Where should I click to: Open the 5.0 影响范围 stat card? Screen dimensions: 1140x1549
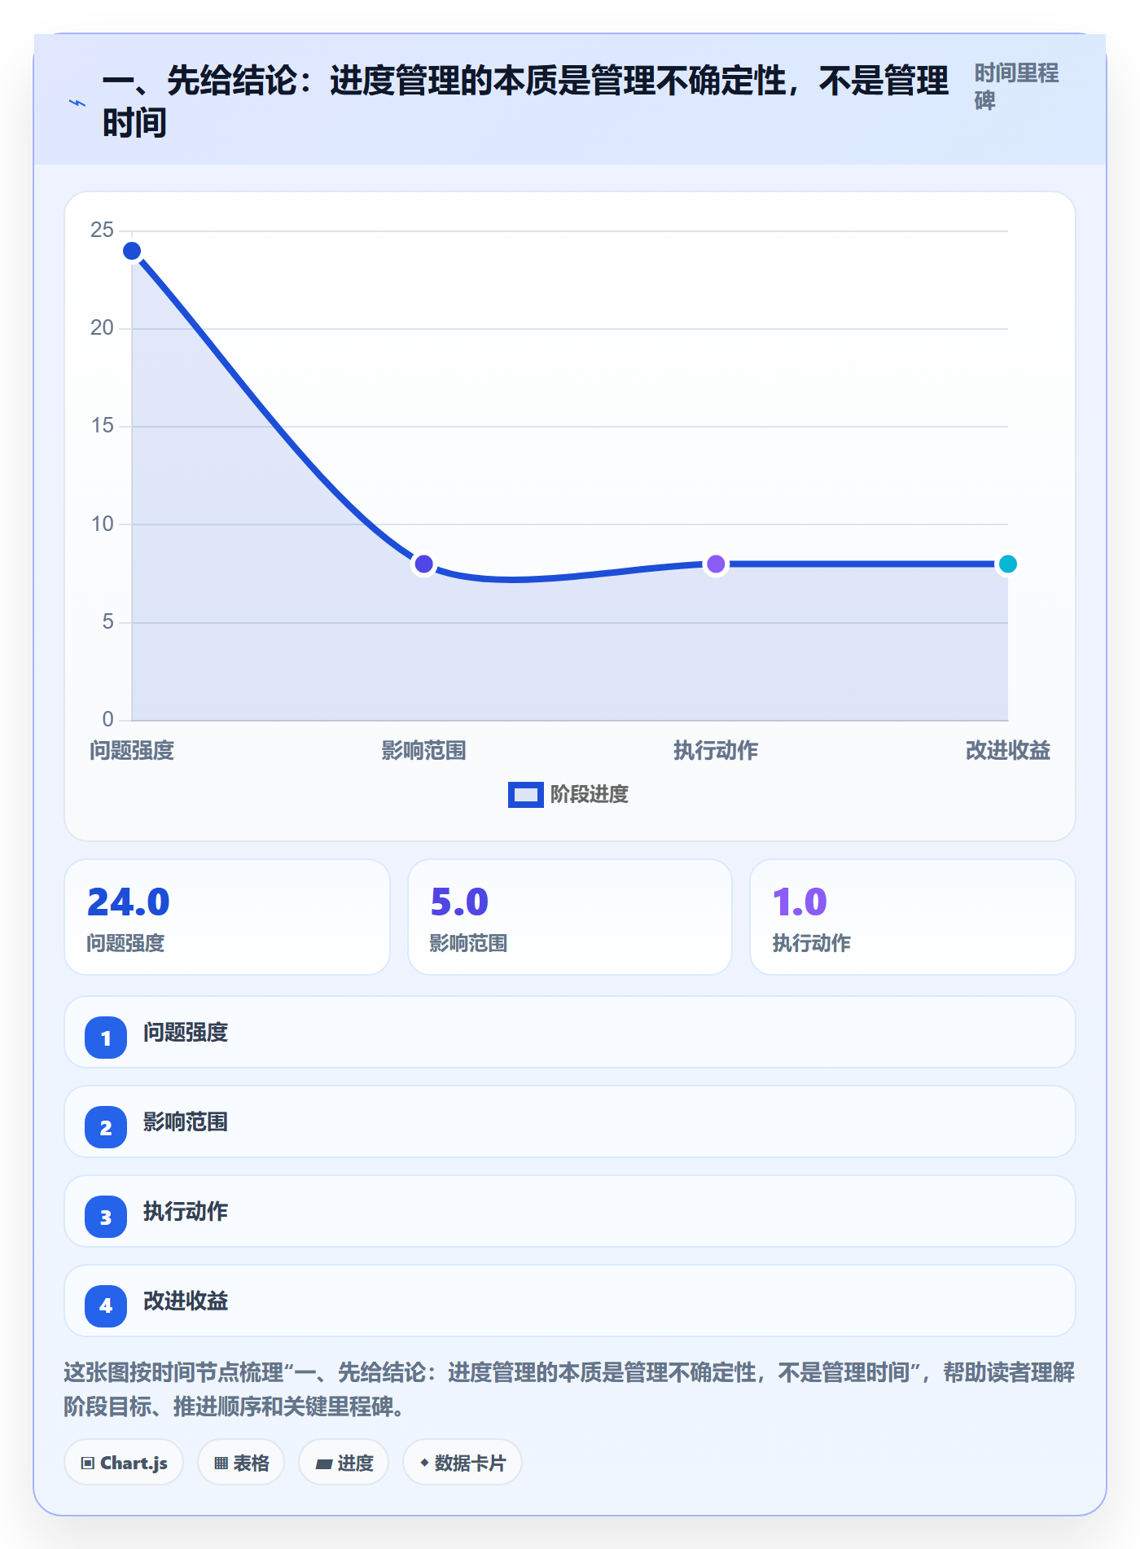[x=570, y=917]
